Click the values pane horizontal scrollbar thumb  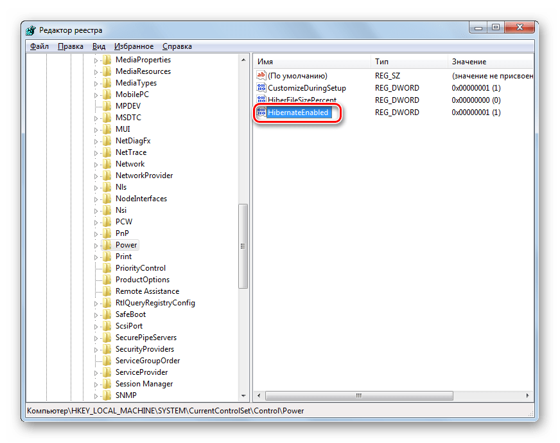[x=359, y=395]
